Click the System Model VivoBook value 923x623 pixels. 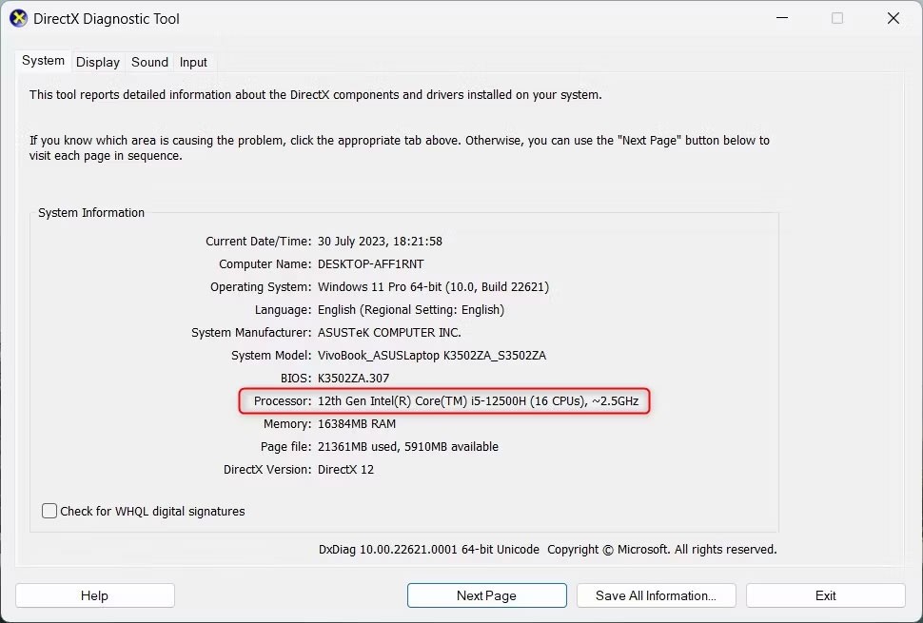(431, 356)
